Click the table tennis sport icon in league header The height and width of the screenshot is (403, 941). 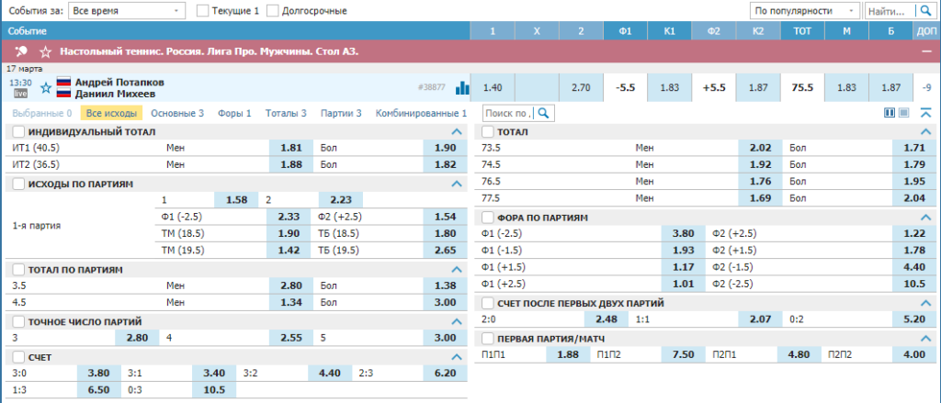(21, 51)
